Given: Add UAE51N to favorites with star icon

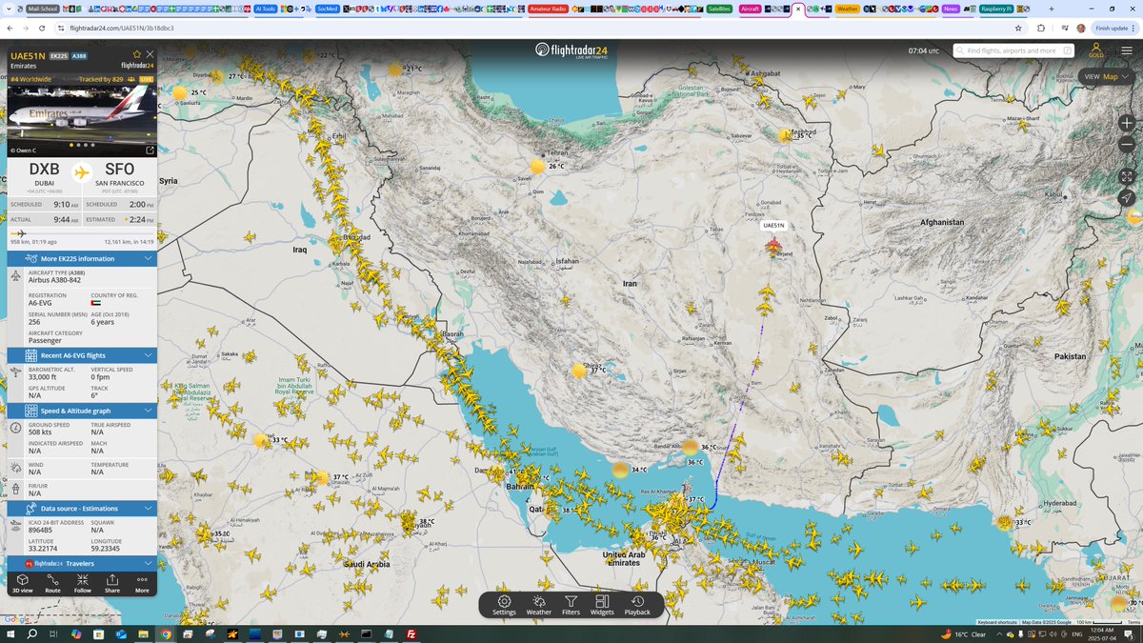Looking at the screenshot, I should [137, 54].
